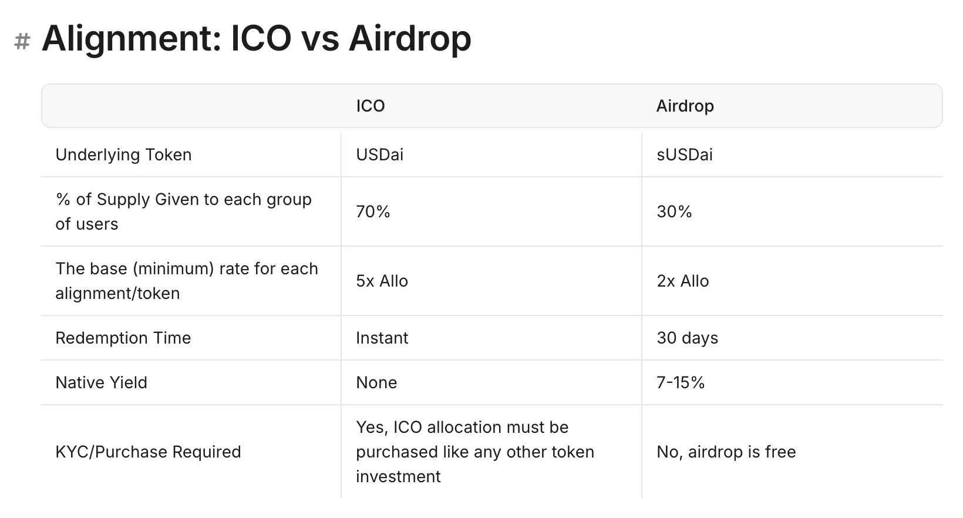The height and width of the screenshot is (518, 963).
Task: Click the # anchor icon beside heading
Action: pos(22,41)
